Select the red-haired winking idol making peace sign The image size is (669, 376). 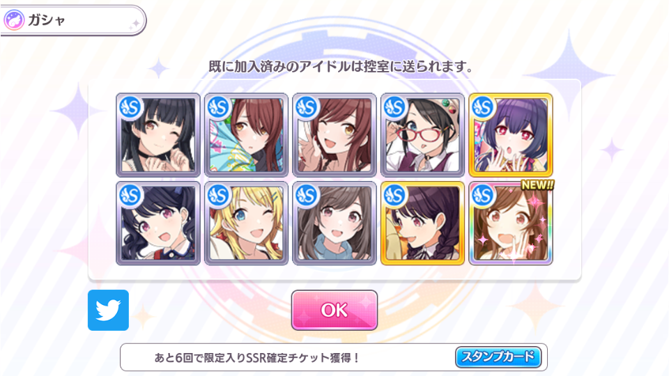click(334, 134)
